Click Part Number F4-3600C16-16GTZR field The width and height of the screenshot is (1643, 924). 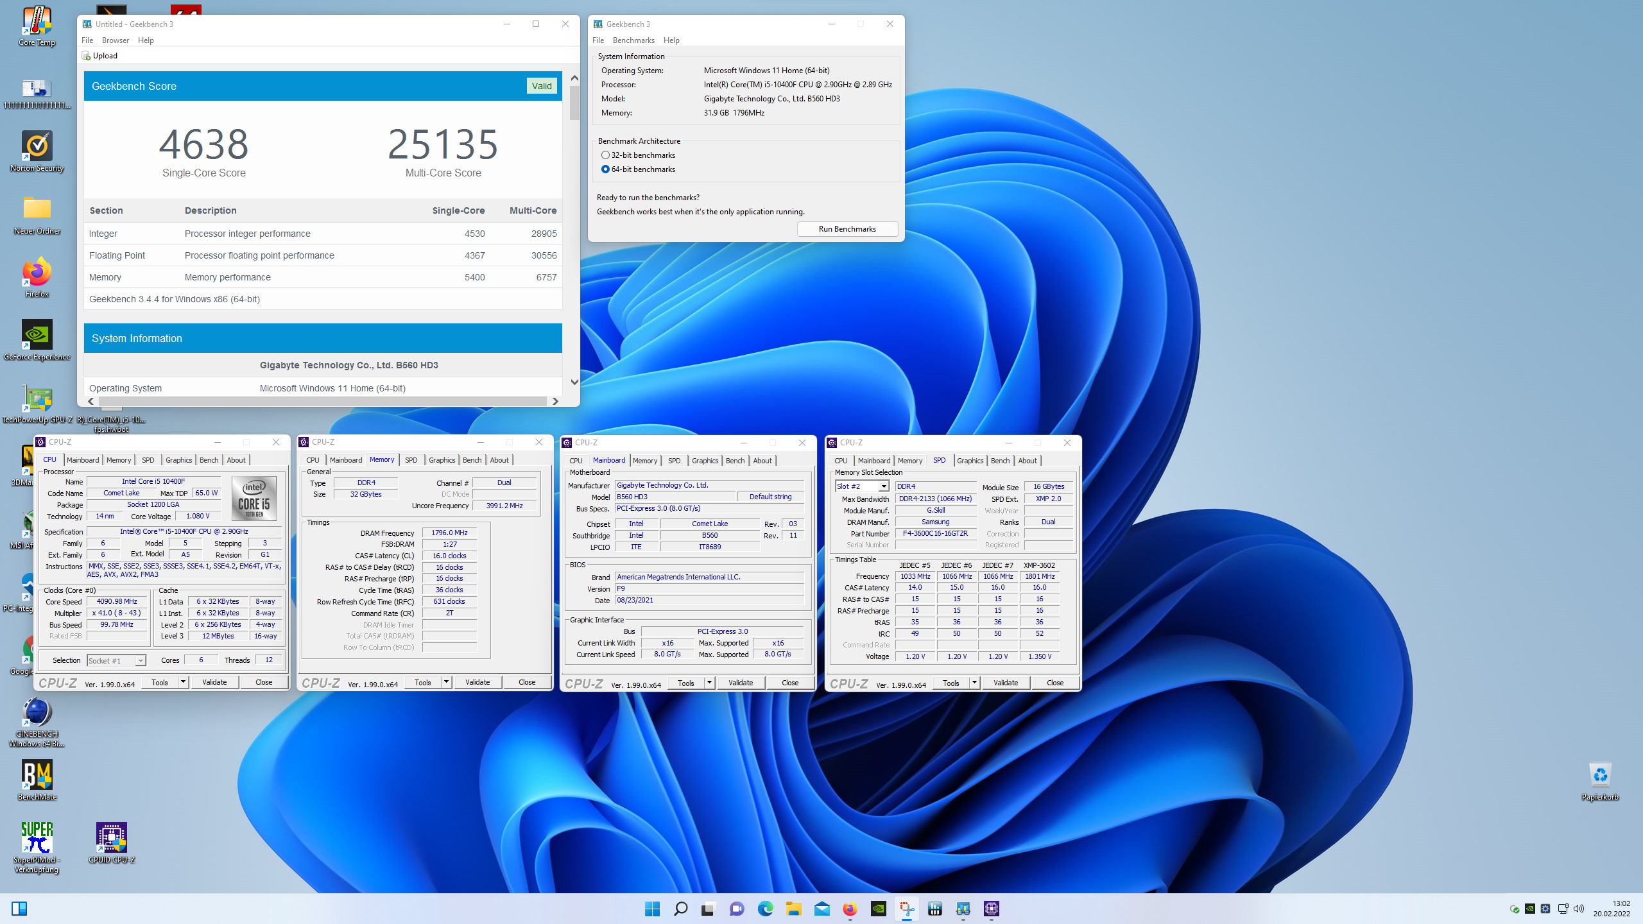935,533
